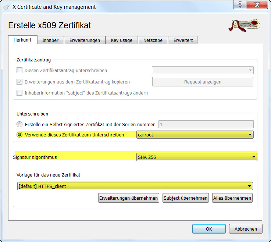Go to the Key usage tab
Image resolution: width=271 pixels, height=242 pixels.
pos(122,40)
